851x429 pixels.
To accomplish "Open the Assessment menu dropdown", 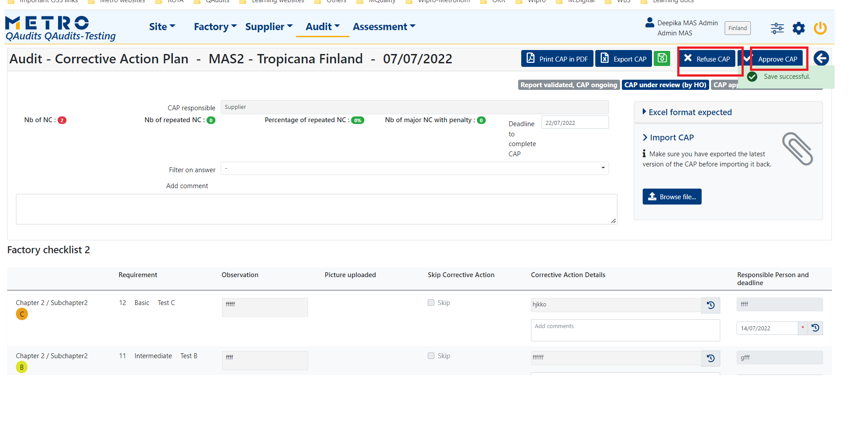I will 384,27.
